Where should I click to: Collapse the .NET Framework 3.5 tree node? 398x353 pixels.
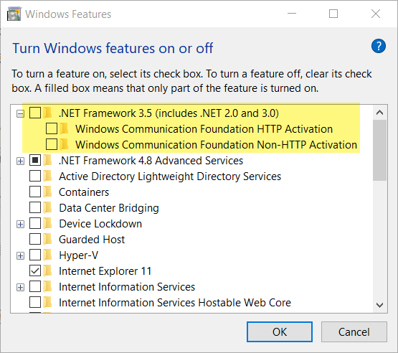(x=20, y=113)
